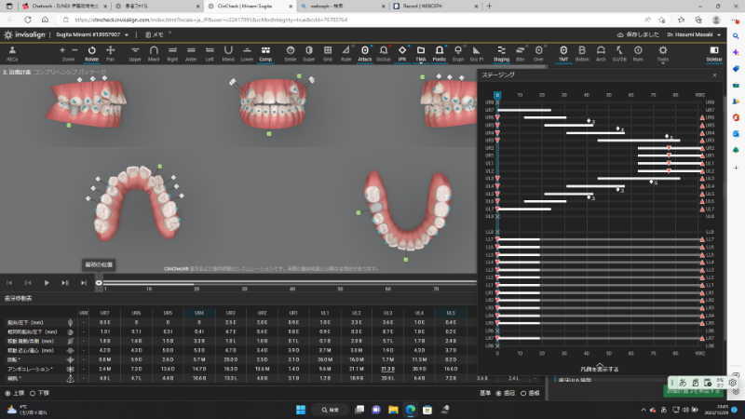Open the Tools dropdown menu
Image resolution: width=745 pixels, height=419 pixels.
tap(663, 51)
